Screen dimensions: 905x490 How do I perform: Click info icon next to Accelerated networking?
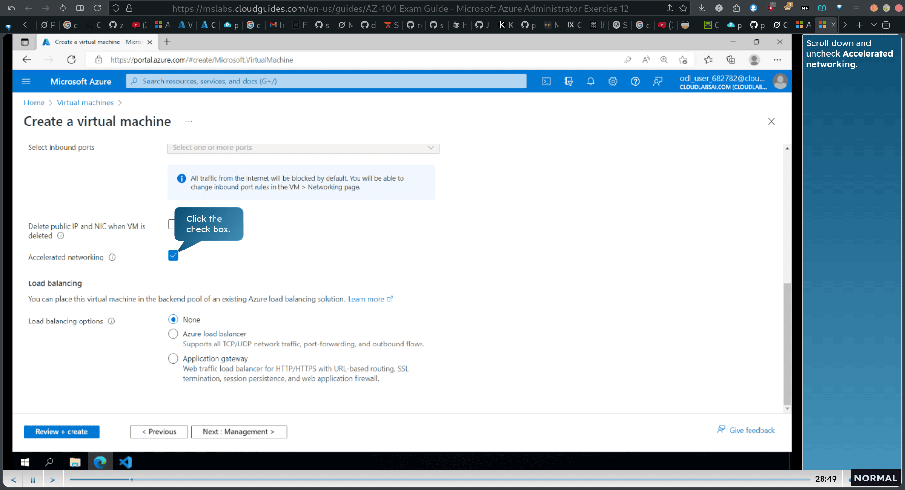(x=112, y=257)
